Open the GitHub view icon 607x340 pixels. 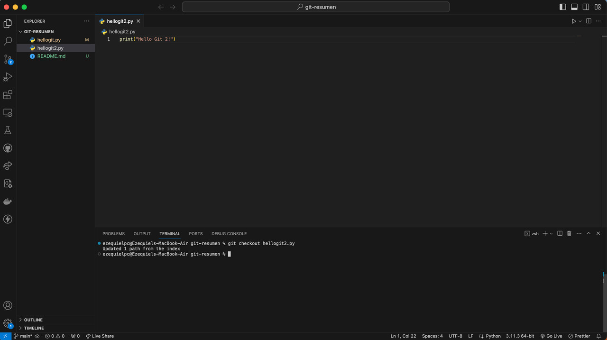[x=8, y=148]
